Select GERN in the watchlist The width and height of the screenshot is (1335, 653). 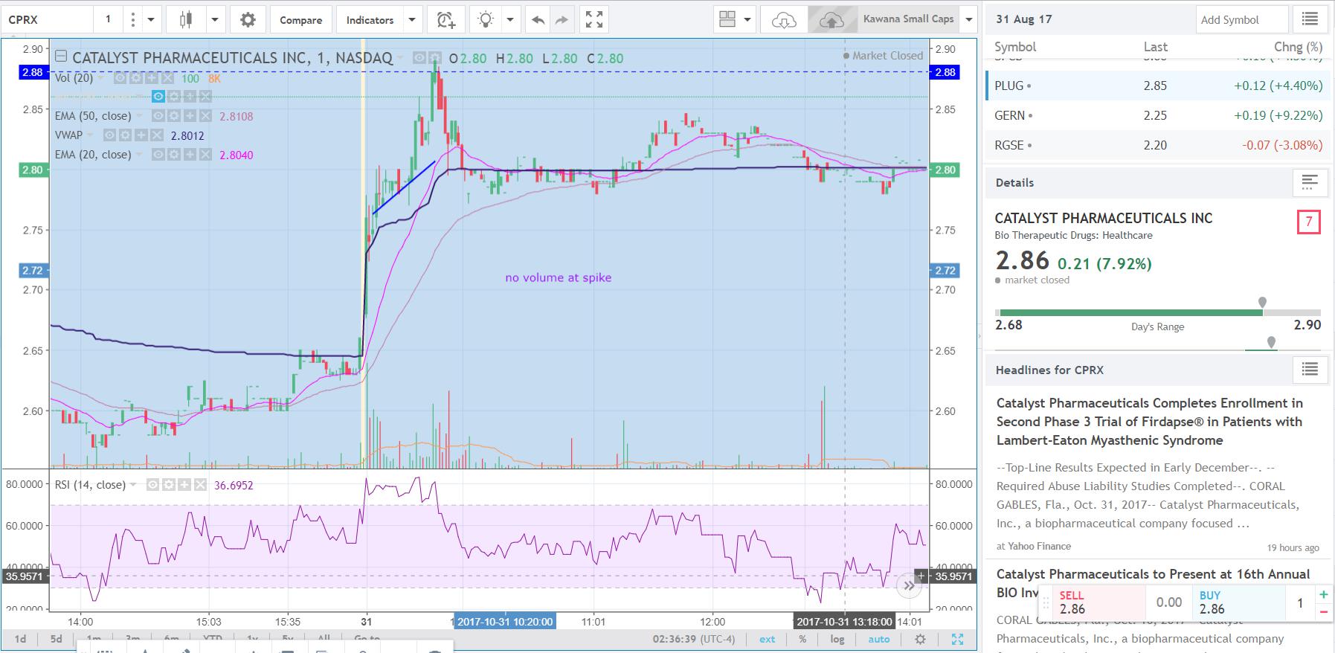pyautogui.click(x=1158, y=115)
